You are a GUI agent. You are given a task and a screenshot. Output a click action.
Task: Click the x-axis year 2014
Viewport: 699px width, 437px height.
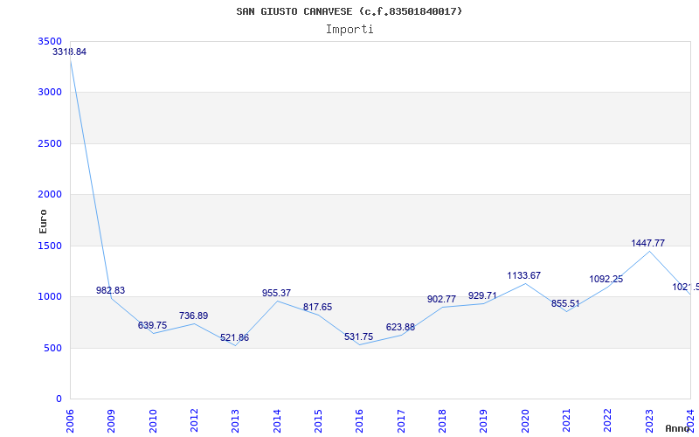277,421
